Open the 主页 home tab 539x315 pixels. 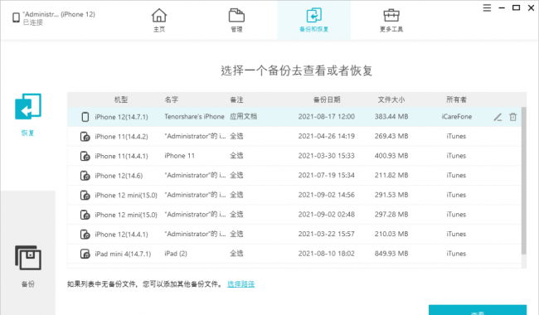coord(159,20)
